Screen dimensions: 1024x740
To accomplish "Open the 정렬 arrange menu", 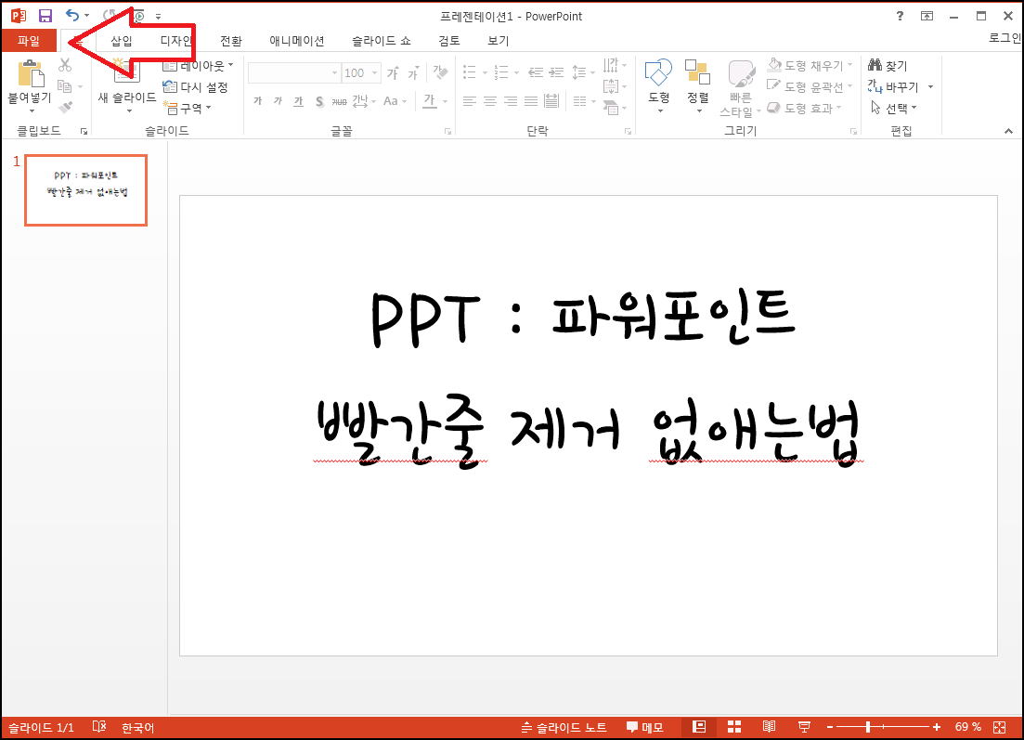I will click(x=697, y=86).
